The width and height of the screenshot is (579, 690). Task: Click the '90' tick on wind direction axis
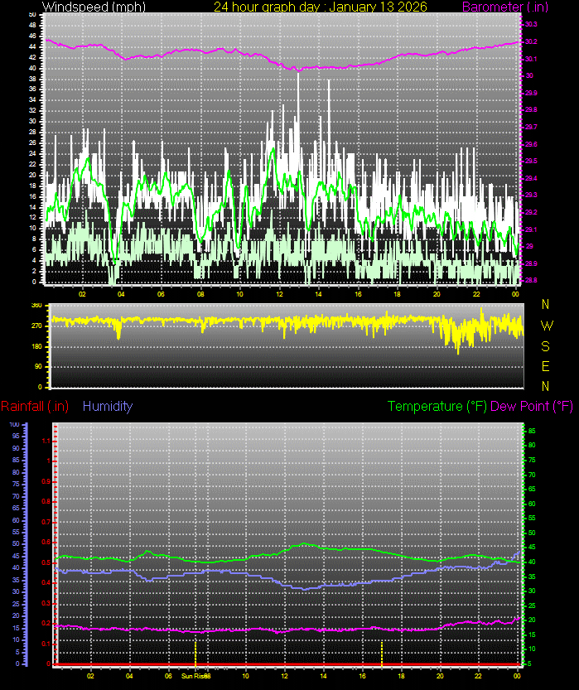38,367
